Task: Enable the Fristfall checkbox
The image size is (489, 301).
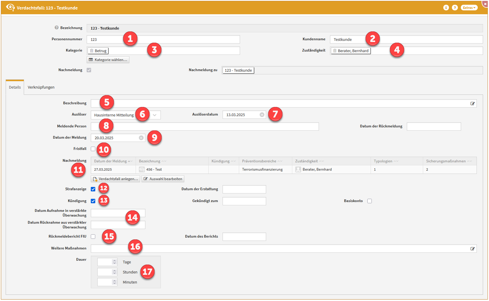Action: point(93,149)
